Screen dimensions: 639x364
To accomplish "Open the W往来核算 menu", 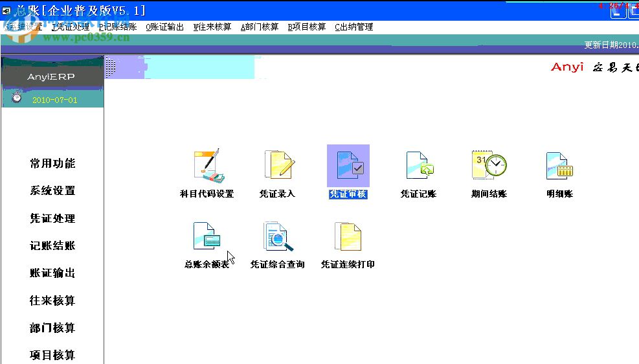I will 212,27.
